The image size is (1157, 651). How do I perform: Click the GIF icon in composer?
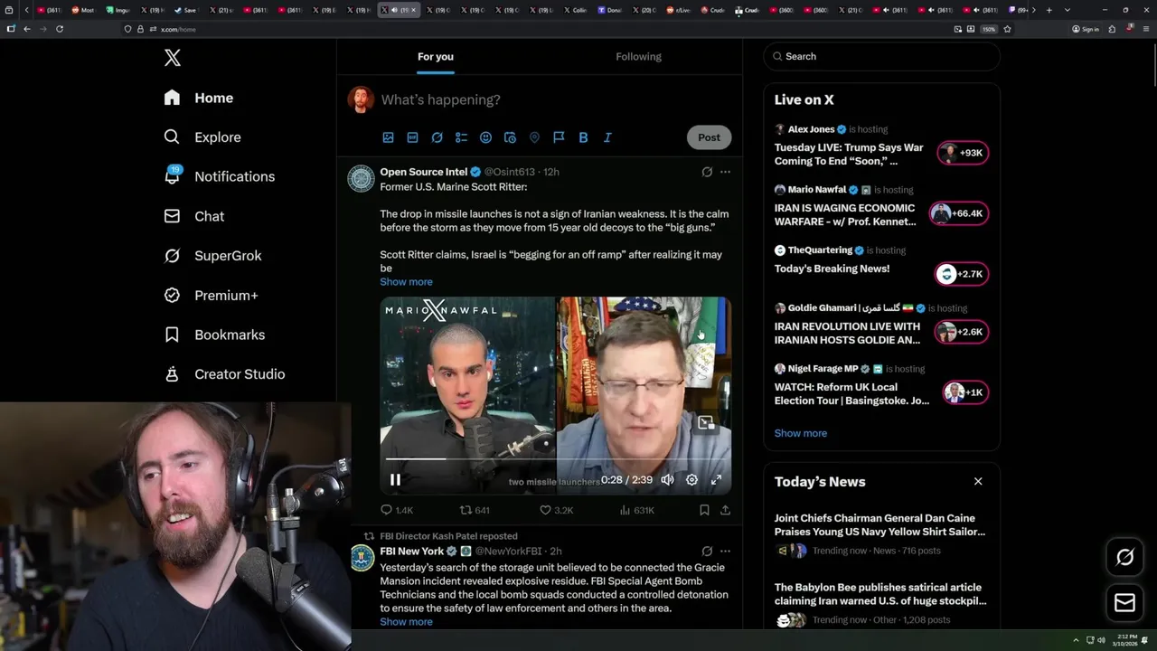point(412,137)
